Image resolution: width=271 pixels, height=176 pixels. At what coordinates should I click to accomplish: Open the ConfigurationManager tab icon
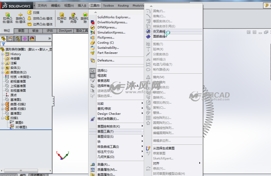pos(17,39)
